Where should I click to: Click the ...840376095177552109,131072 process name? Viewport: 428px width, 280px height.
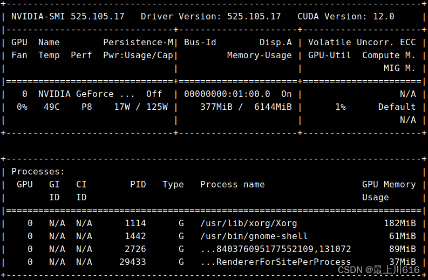(276, 249)
